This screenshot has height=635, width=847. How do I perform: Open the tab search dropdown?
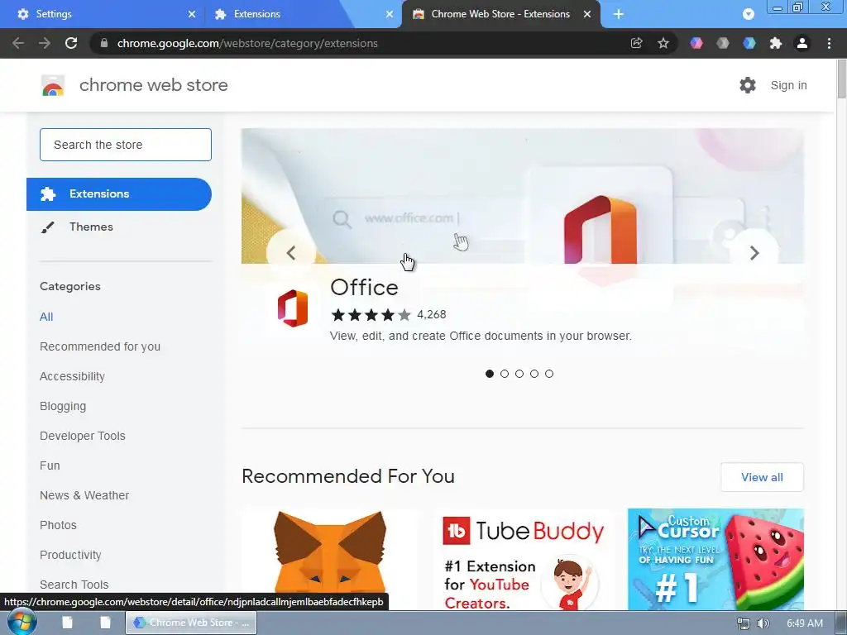point(748,14)
